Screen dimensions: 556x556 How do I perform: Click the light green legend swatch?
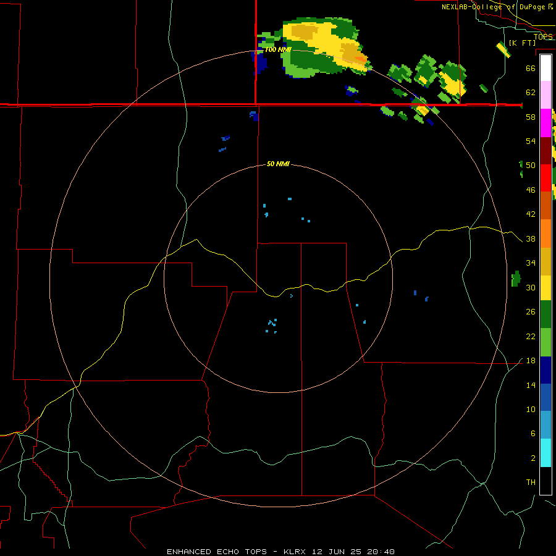[545, 342]
